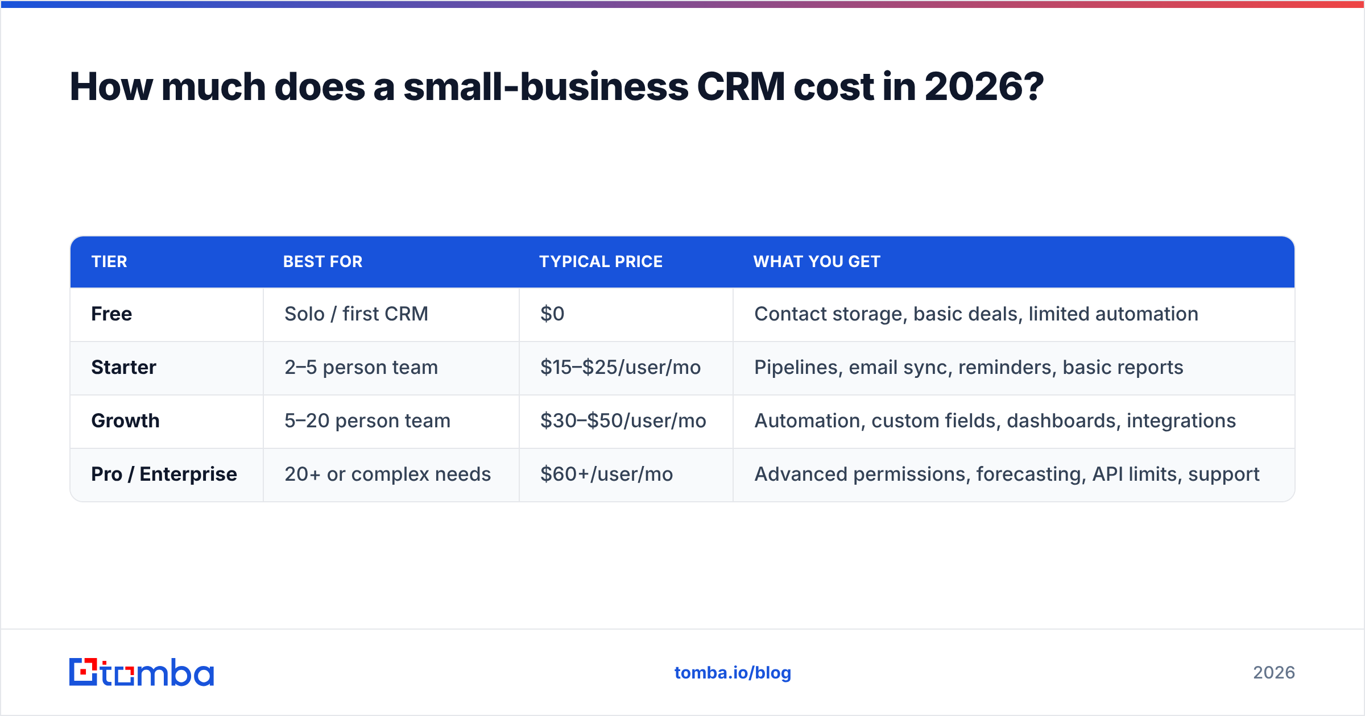Screen dimensions: 1365x716
Task: Click 'Advanced permissions, forecasting, API limits, support'
Action: (1007, 474)
